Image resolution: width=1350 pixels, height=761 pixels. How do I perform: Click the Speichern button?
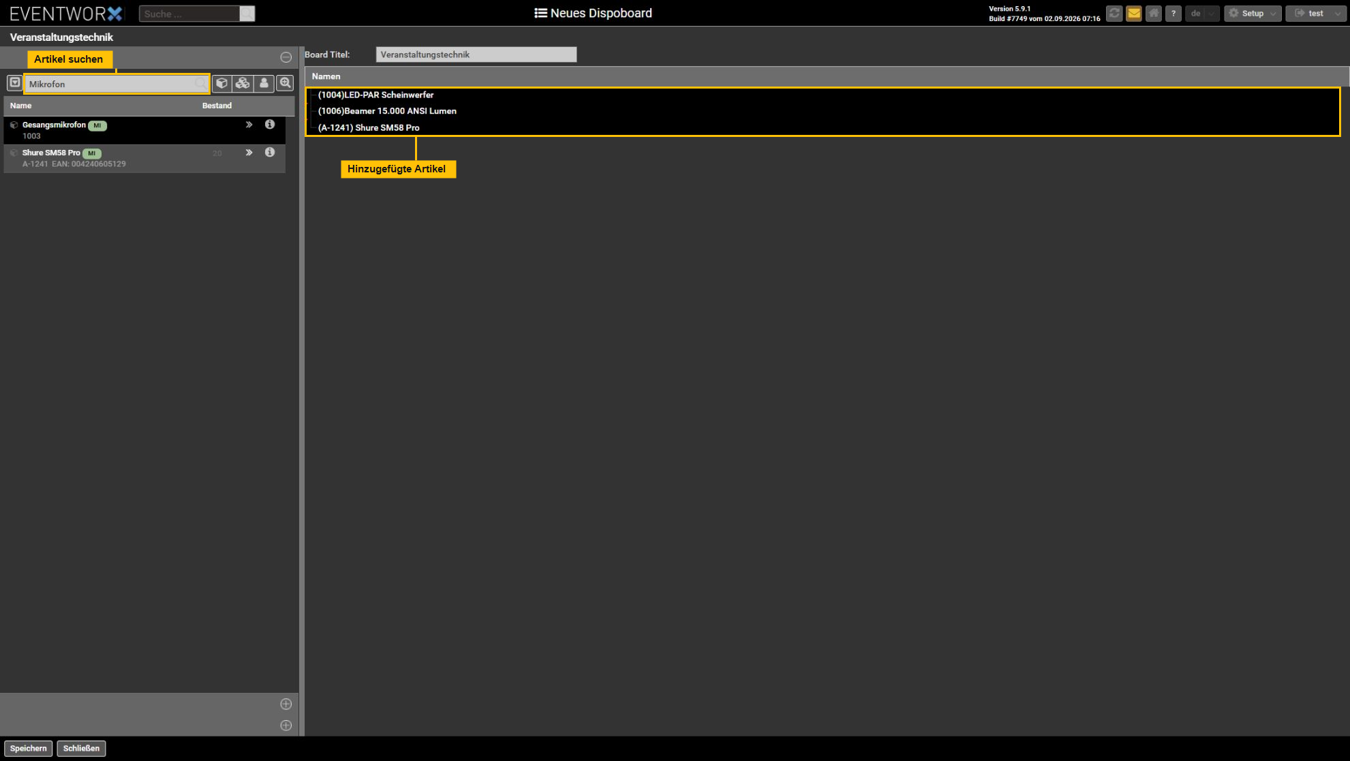click(29, 749)
